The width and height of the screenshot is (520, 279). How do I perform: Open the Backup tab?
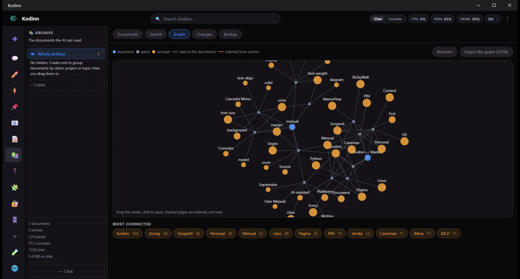pos(230,34)
